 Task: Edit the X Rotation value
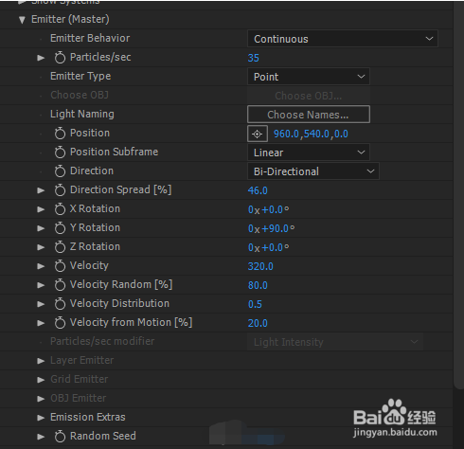coord(268,209)
